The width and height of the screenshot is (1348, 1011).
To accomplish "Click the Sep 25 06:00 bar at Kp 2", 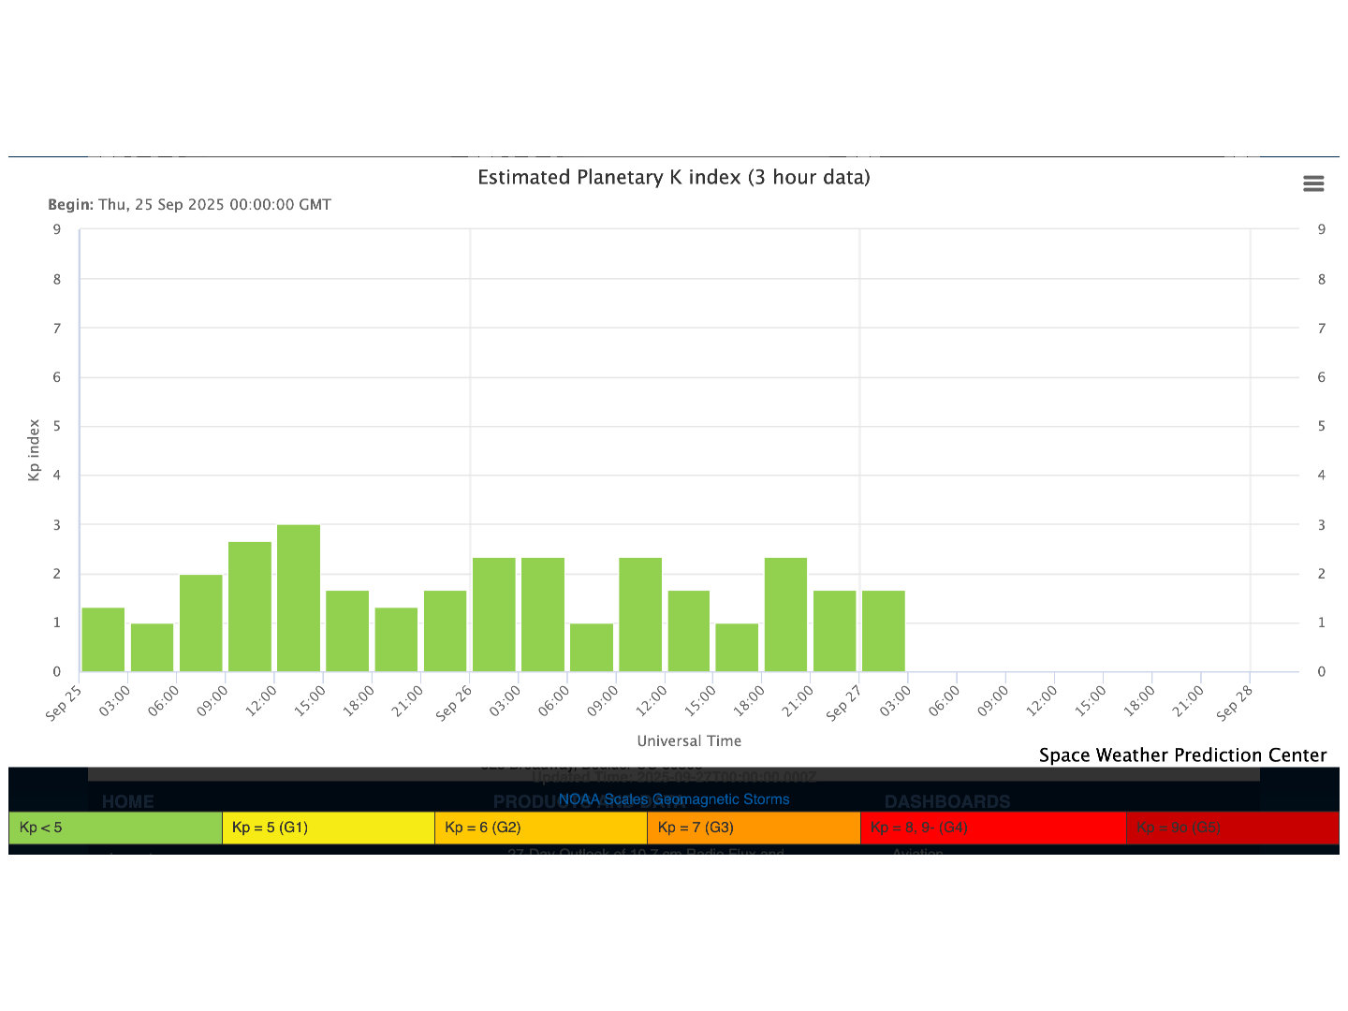I will (x=201, y=623).
